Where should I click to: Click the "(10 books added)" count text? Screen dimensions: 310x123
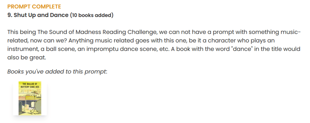point(92,15)
